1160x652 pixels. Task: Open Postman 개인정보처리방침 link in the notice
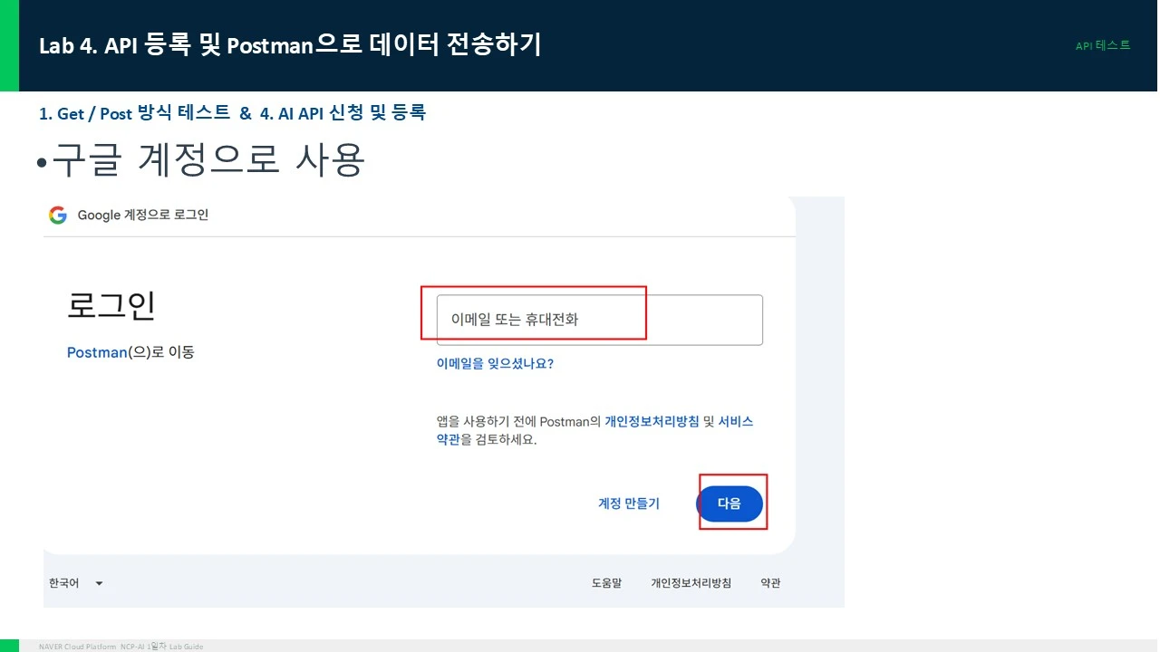click(x=652, y=422)
